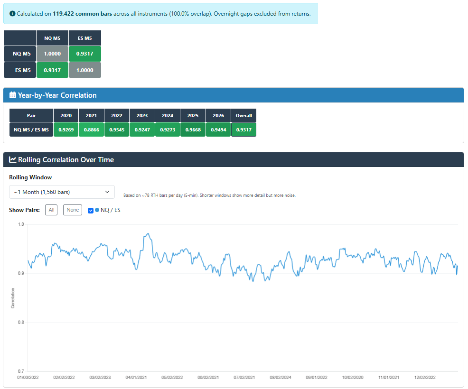This screenshot has width=468, height=389.
Task: Toggle the NQ / ES pair checkbox
Action: coord(91,210)
